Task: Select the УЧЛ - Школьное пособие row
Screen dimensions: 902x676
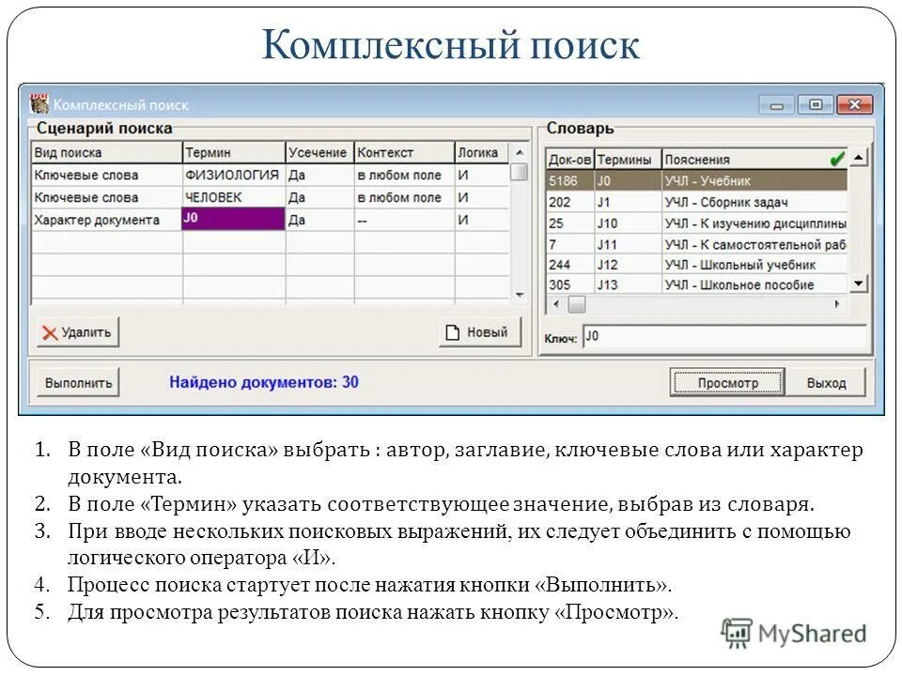Action: click(696, 284)
